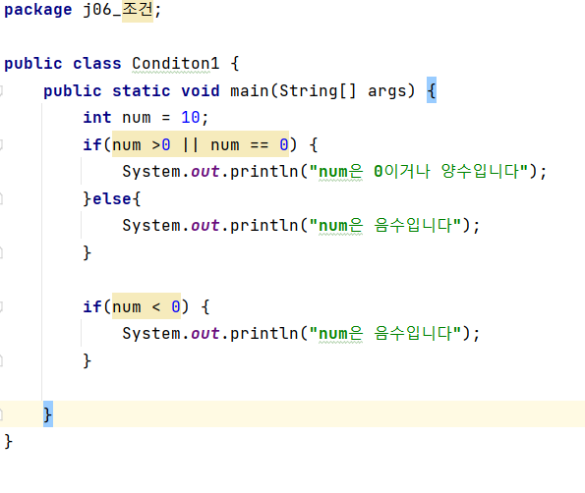The image size is (585, 493).
Task: Click the closing brace ending the else block
Action: click(x=87, y=252)
